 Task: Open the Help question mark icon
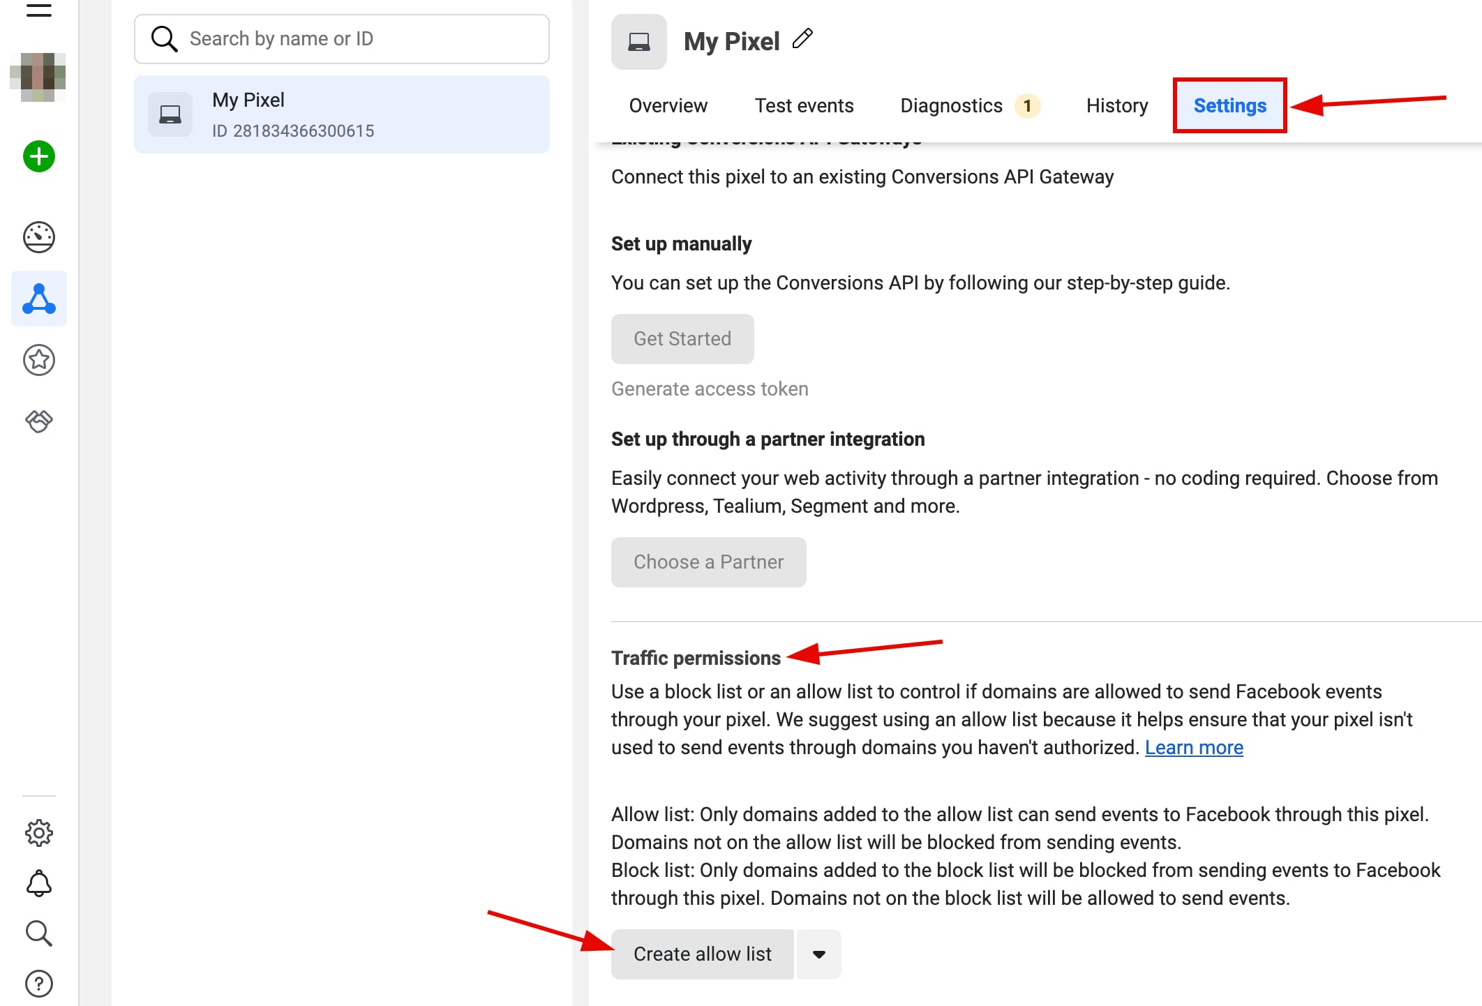pos(39,984)
